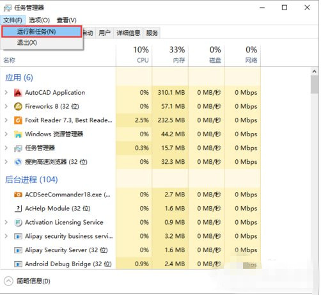Choose 退出(X) in the file menu
This screenshot has height=295, width=321.
click(27, 43)
